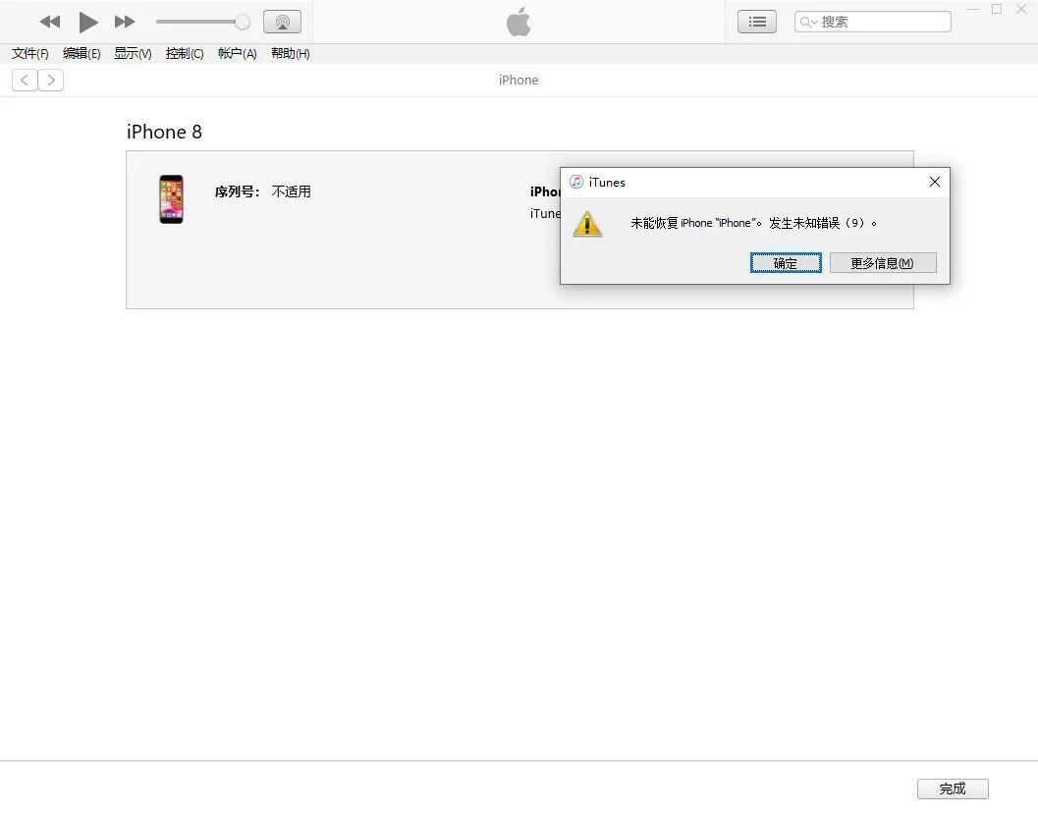Click the yellow warning triangle icon
Image resolution: width=1038 pixels, height=816 pixels.
pyautogui.click(x=587, y=224)
